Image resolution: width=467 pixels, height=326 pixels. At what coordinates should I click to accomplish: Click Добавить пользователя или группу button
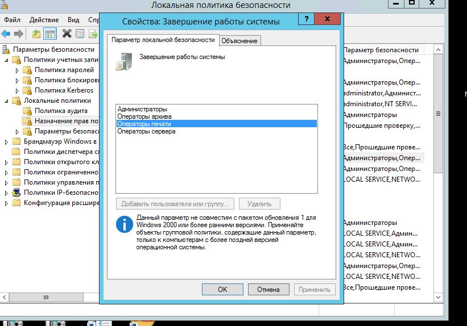(x=175, y=204)
